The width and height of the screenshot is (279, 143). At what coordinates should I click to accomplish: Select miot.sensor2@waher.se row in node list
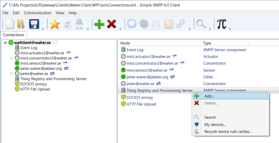pyautogui.click(x=147, y=70)
